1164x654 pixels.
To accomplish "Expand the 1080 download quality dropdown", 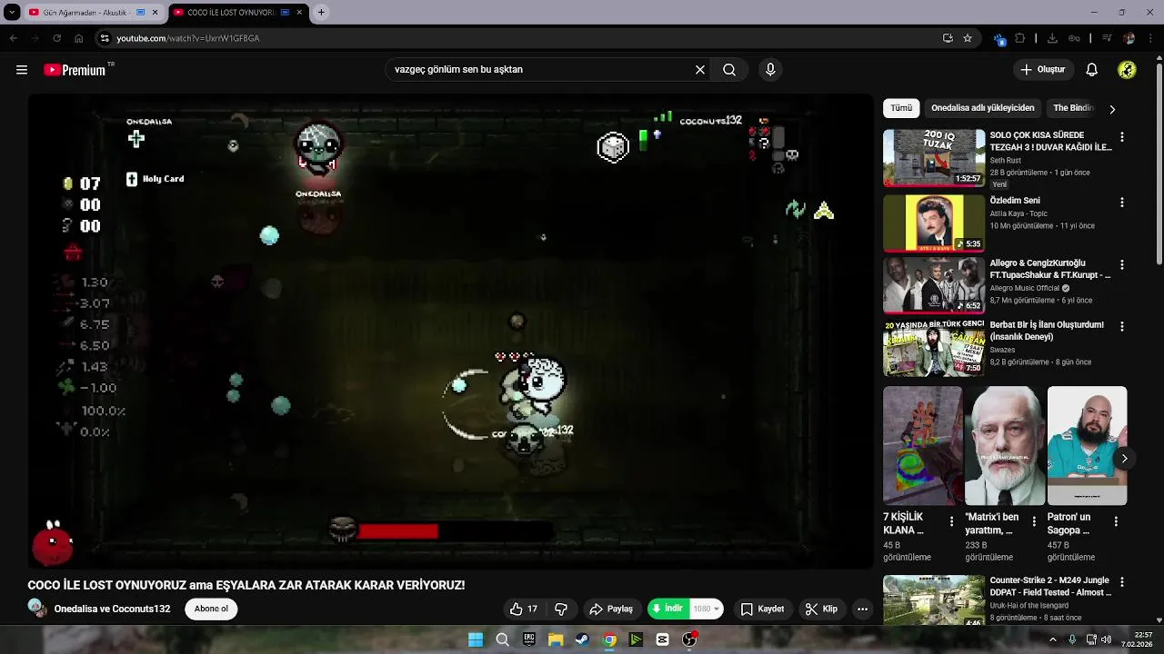I will pos(707,609).
